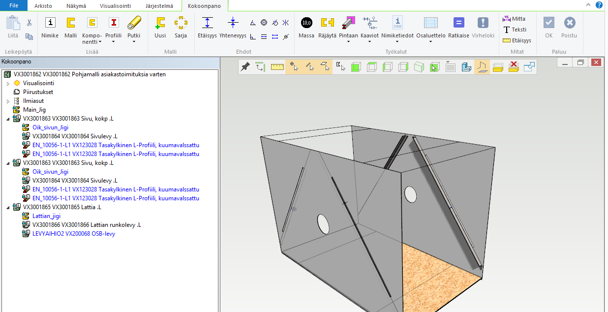The image size is (608, 312).
Task: Click the Nimike item tool icon
Action: (x=50, y=23)
